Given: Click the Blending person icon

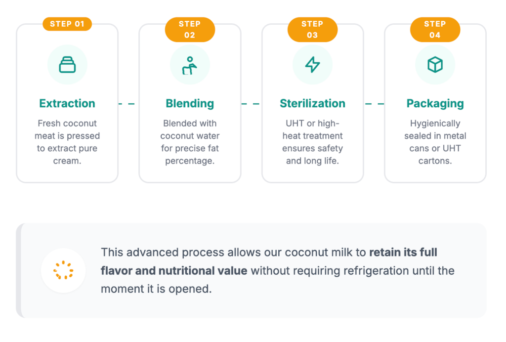Looking at the screenshot, I should 190,65.
